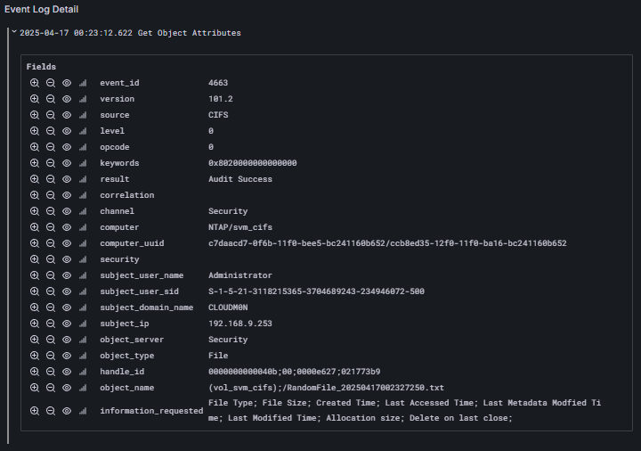The image size is (641, 451).
Task: Filter for value on event_id row
Action: [35, 83]
